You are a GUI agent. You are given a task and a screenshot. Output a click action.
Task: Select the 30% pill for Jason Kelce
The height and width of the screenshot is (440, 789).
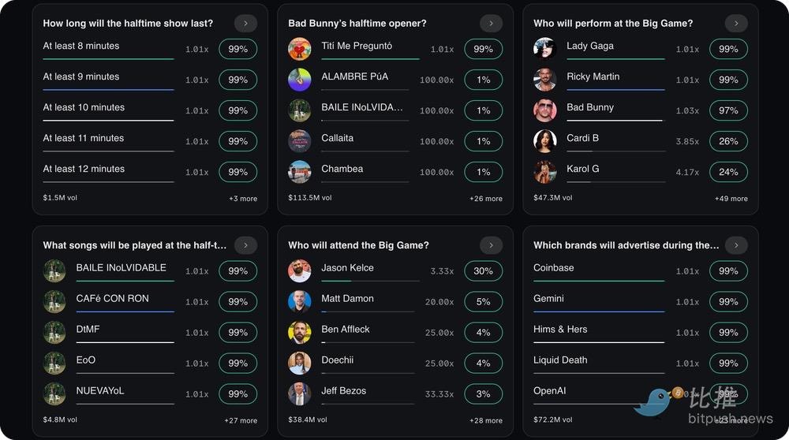pos(483,271)
